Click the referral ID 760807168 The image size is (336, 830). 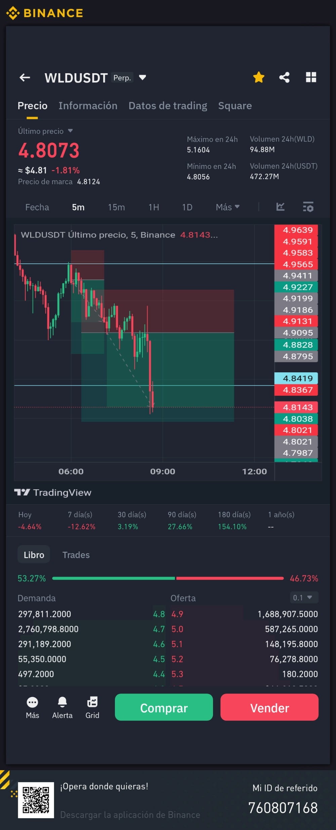tap(283, 808)
